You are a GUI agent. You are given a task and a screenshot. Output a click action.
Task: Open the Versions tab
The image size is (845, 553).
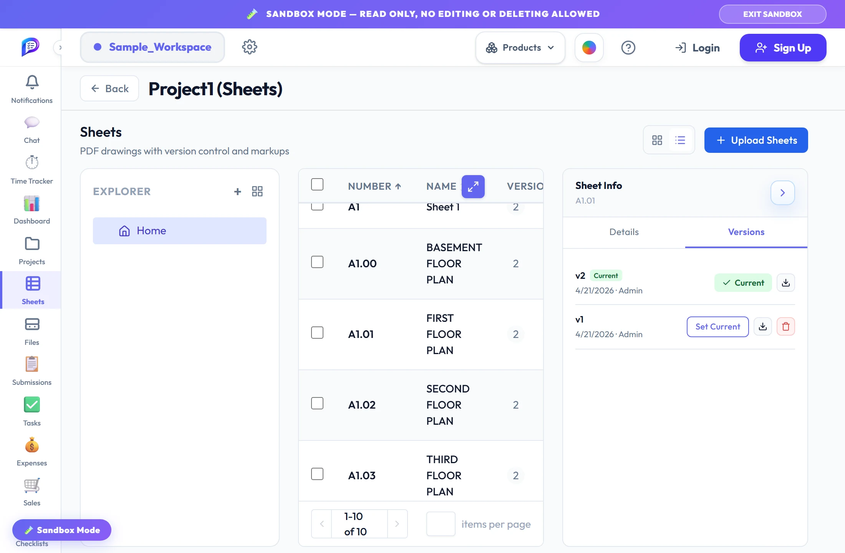(746, 232)
